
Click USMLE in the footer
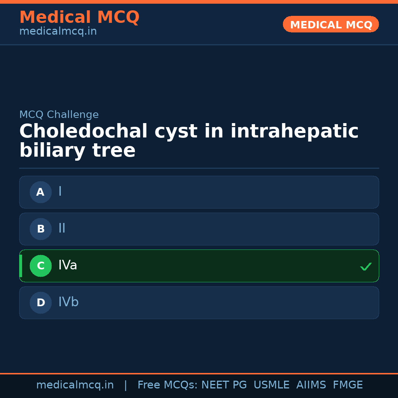[272, 385]
